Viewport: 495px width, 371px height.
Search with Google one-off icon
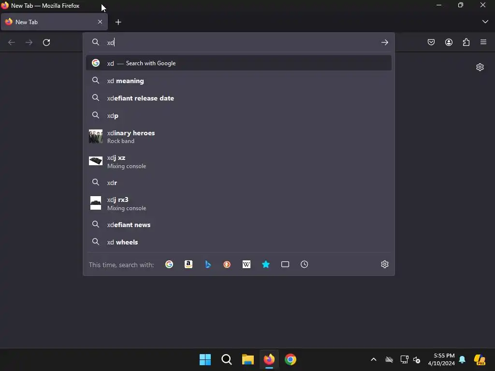coord(169,264)
